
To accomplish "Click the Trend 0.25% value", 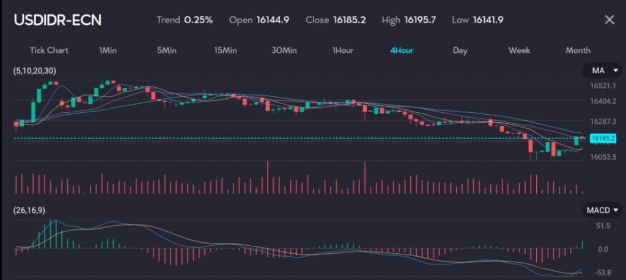I will [x=198, y=20].
